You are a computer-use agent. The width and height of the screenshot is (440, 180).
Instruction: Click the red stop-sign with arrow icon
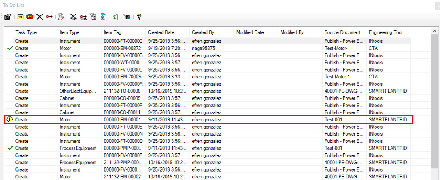tap(49, 17)
